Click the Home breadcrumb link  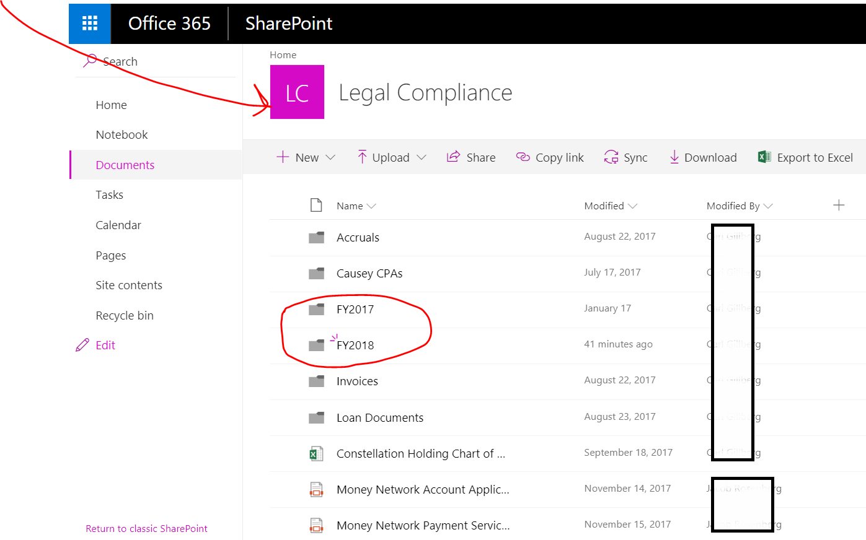(283, 54)
